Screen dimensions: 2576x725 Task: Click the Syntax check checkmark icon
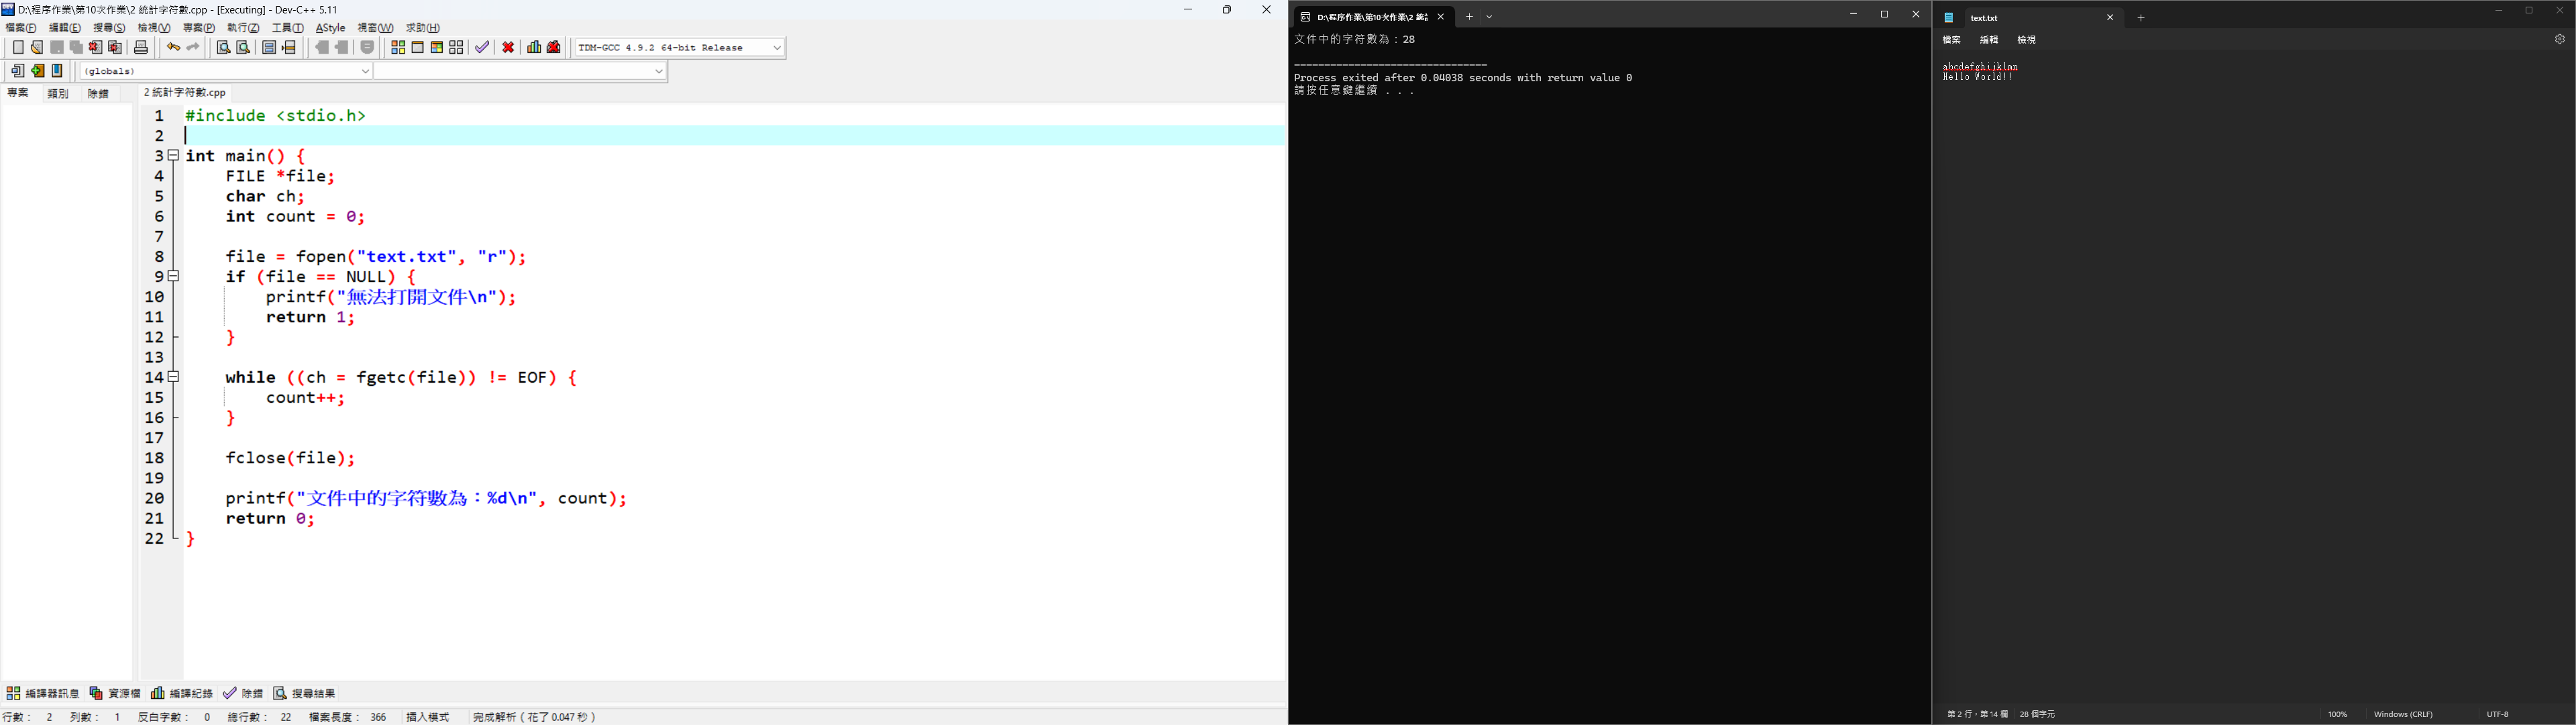(482, 47)
